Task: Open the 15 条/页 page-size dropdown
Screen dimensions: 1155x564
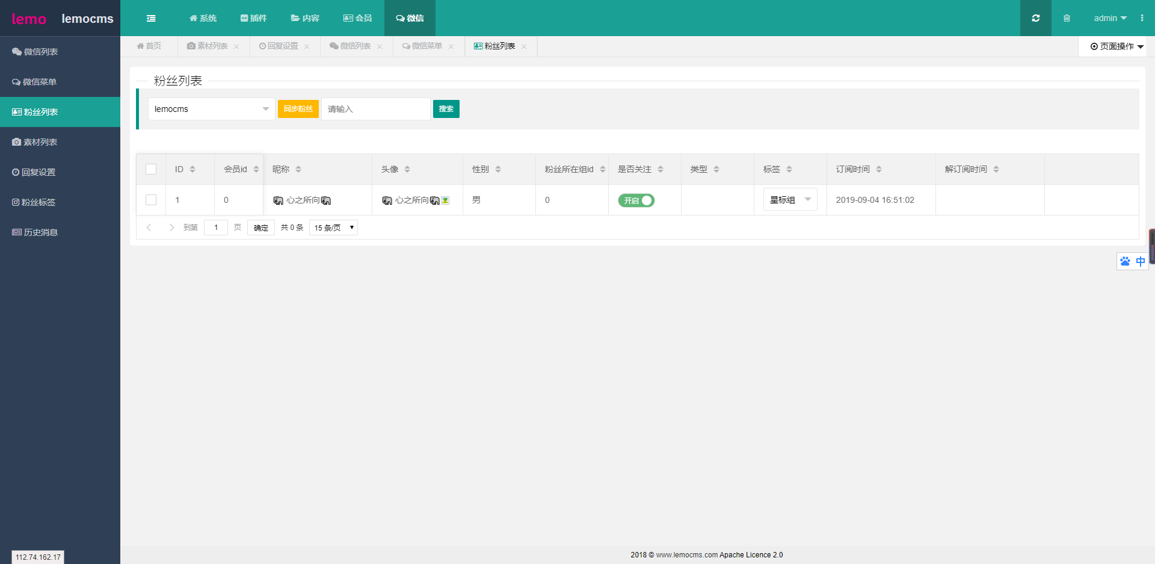Action: pyautogui.click(x=333, y=228)
